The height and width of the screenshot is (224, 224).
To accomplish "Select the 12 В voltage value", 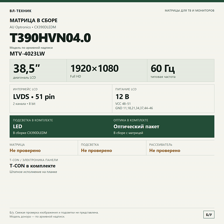I will [122, 97].
